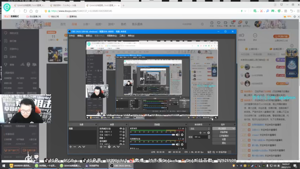Add a scene with OBS Scenes plus button
Viewport: 300px width, 169px height.
tap(70, 147)
